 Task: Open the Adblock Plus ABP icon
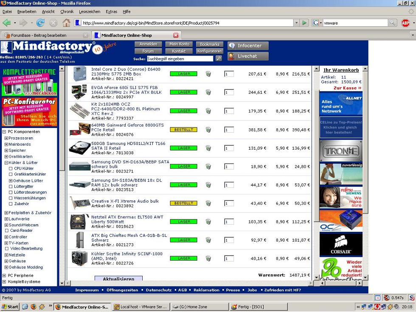[x=405, y=23]
